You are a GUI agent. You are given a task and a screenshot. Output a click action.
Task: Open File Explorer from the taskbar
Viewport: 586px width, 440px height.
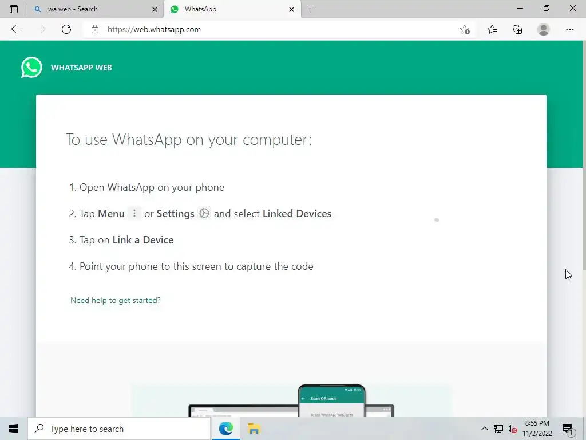[254, 429]
